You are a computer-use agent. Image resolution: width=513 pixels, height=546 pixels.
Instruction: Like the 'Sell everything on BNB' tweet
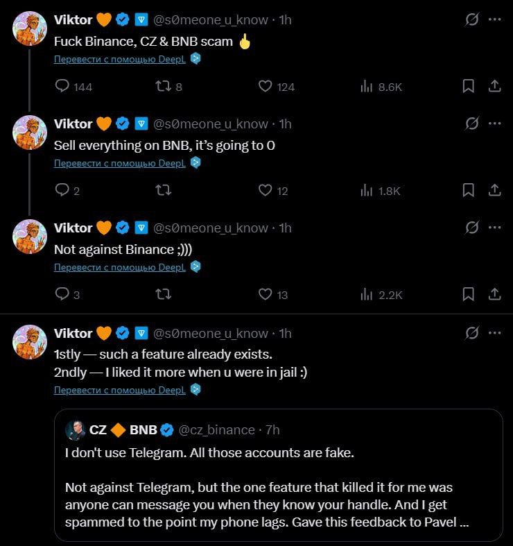tap(265, 190)
